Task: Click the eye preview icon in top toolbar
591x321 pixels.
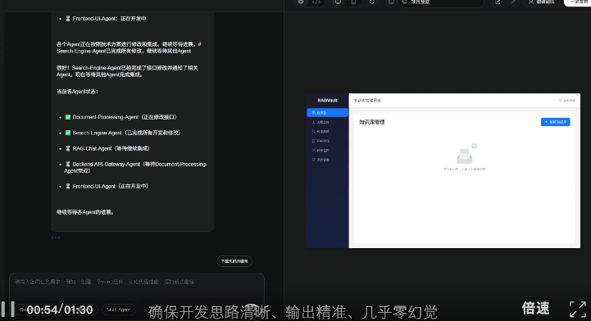Action: click(301, 2)
